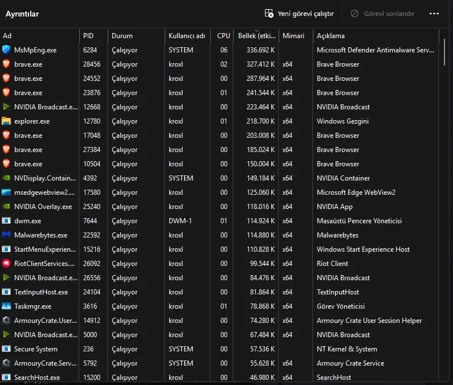The image size is (453, 385).
Task: Click the Brave icon for PID 17048
Action: click(6, 135)
